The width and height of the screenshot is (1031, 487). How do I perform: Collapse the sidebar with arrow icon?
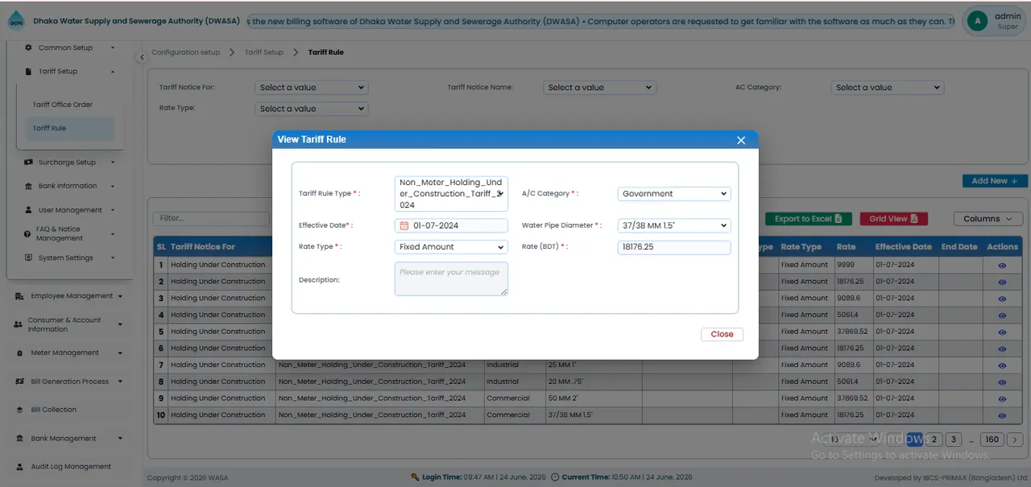click(142, 57)
